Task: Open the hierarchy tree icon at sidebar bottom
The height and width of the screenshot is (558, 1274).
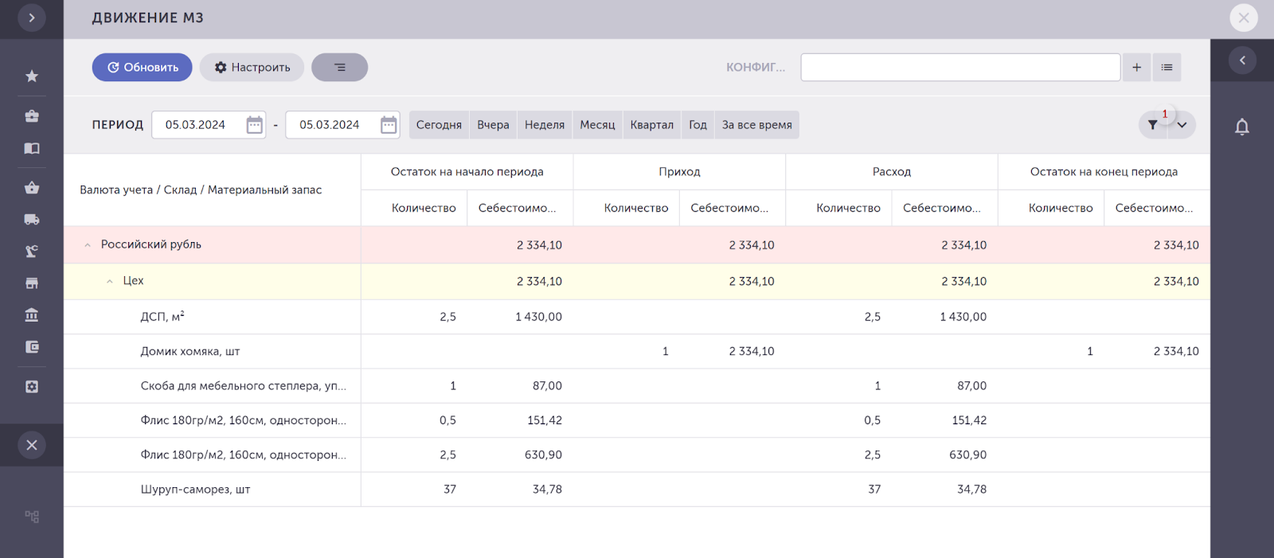Action: 32,517
